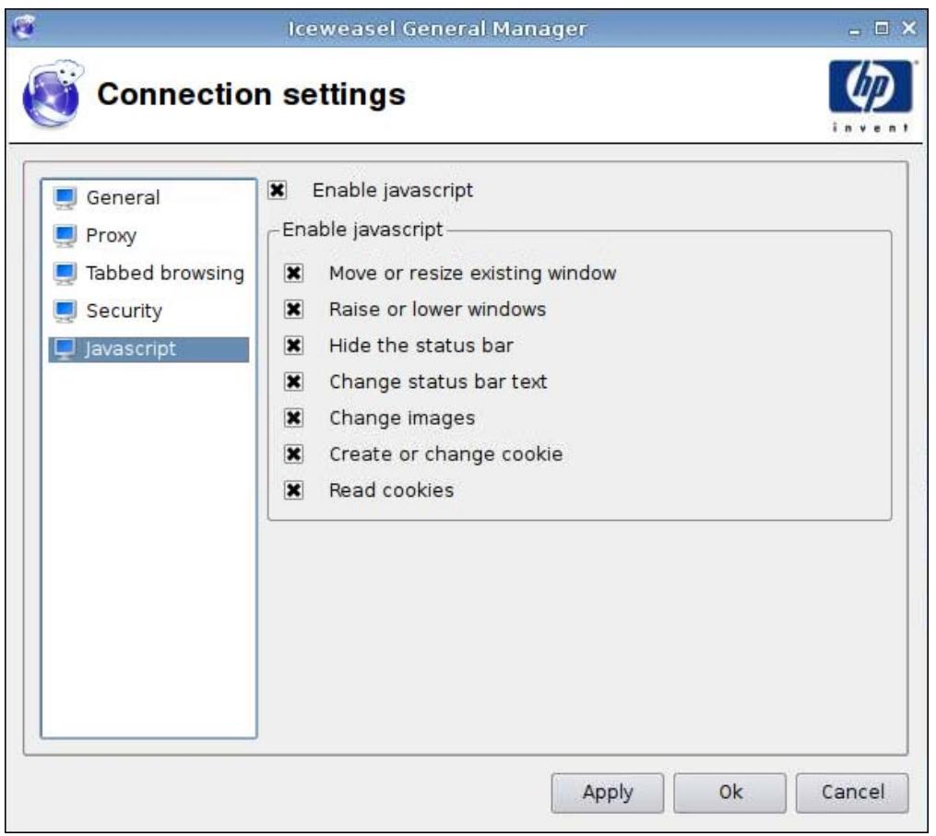Click the monitor icon beside Security
The height and width of the screenshot is (836, 936).
coord(65,311)
